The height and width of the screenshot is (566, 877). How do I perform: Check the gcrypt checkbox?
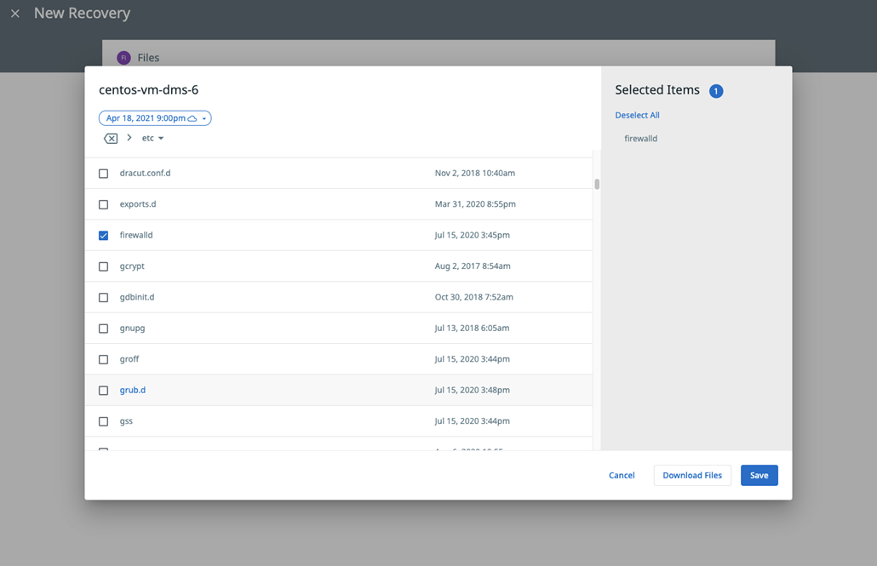click(x=104, y=266)
